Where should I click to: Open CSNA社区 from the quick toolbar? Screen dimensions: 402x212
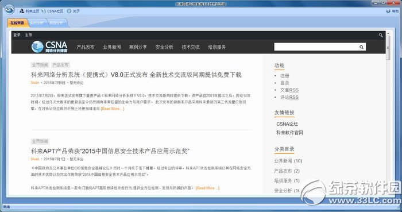point(52,11)
